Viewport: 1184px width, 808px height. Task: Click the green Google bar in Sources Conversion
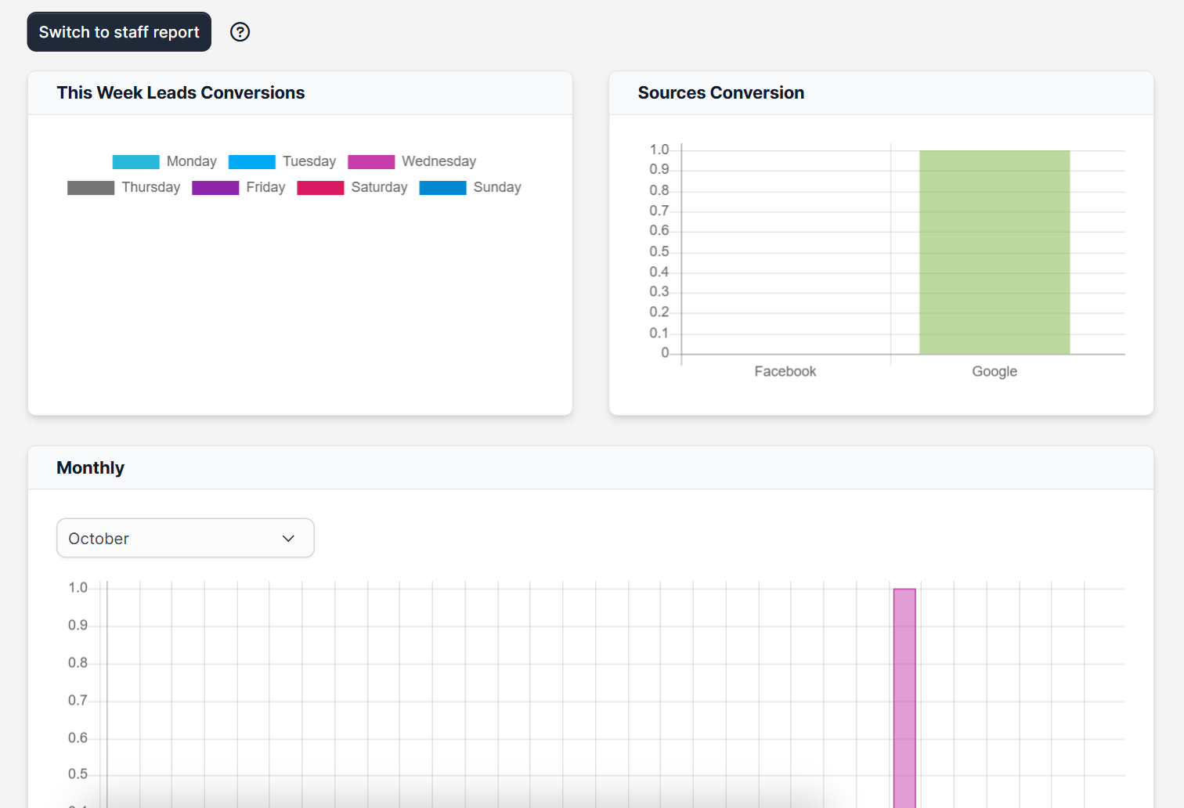[x=994, y=252]
